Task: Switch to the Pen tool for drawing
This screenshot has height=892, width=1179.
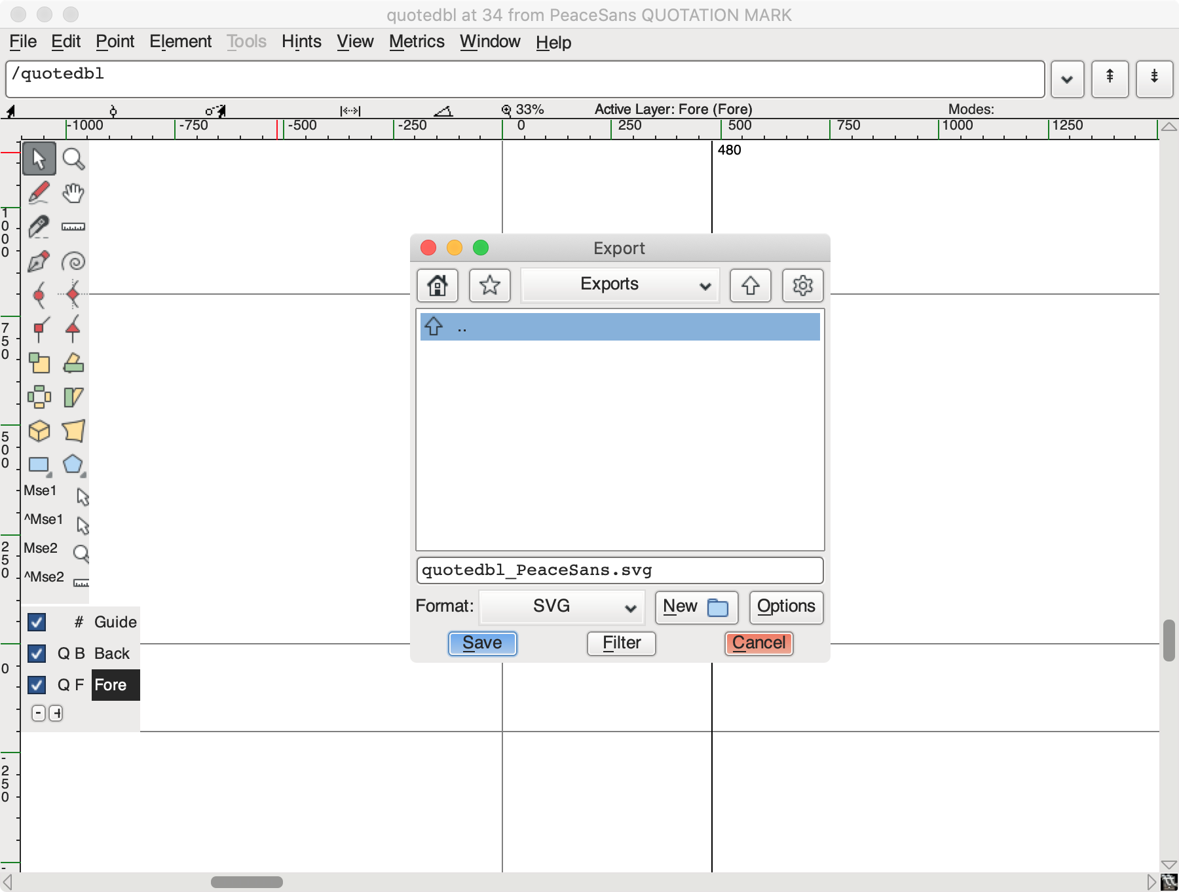Action: [x=39, y=261]
